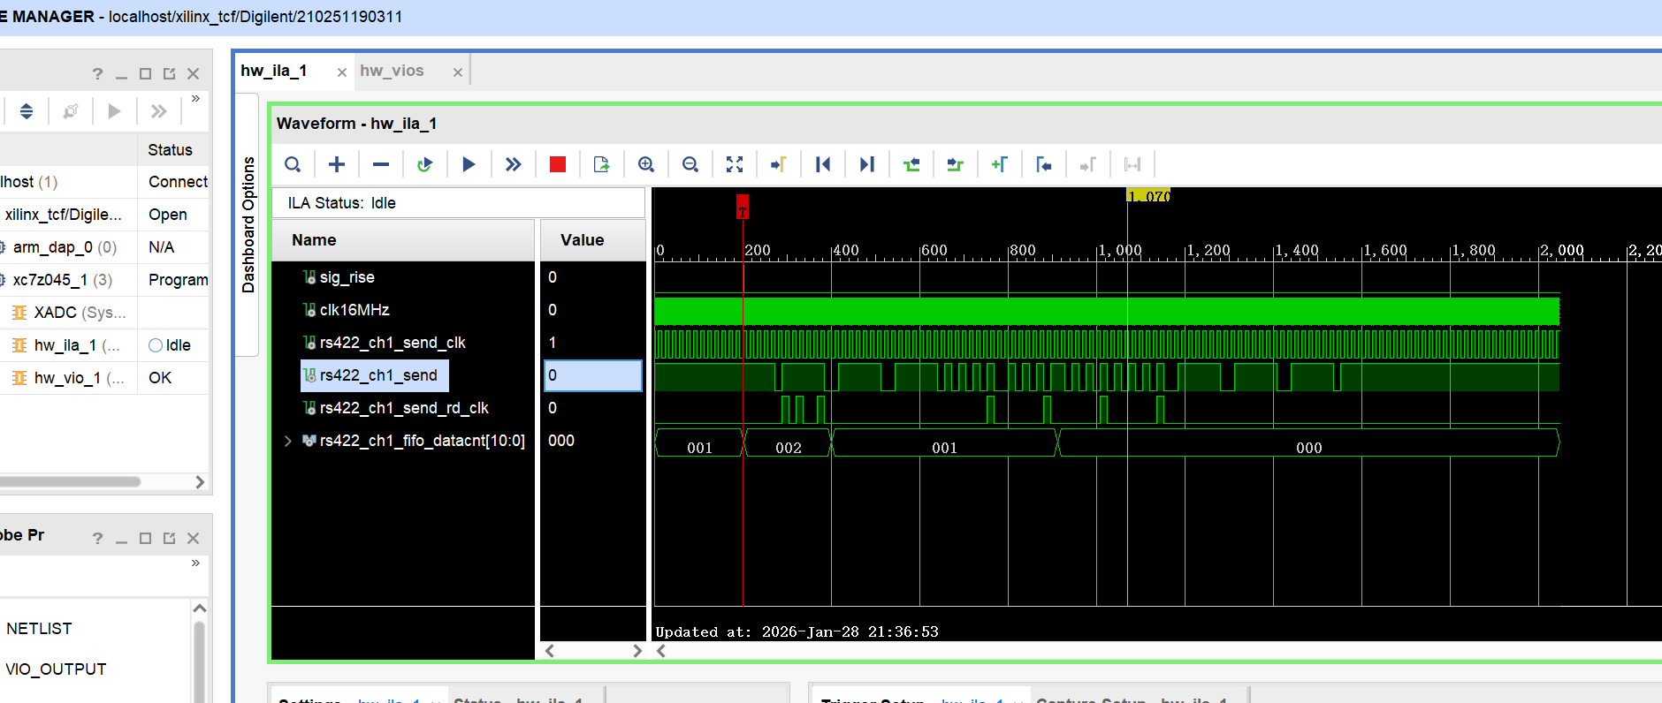Viewport: 1662px width, 703px height.
Task: Click the Go to Start icon
Action: pyautogui.click(x=823, y=164)
